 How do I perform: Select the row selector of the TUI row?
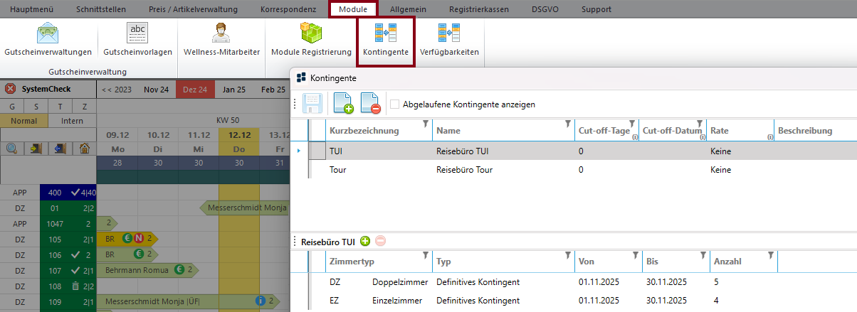[x=318, y=151]
